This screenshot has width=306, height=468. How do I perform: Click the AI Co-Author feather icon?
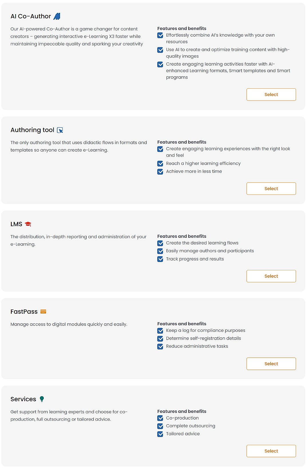click(57, 16)
